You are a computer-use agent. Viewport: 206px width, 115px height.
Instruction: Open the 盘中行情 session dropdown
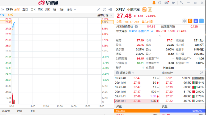coord(105,15)
